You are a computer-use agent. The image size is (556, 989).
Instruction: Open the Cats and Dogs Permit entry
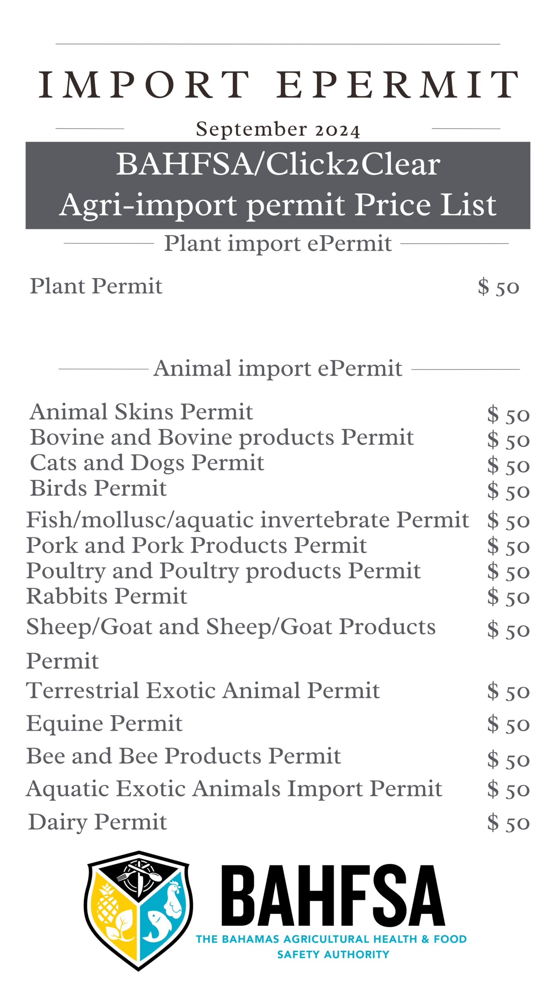[147, 463]
